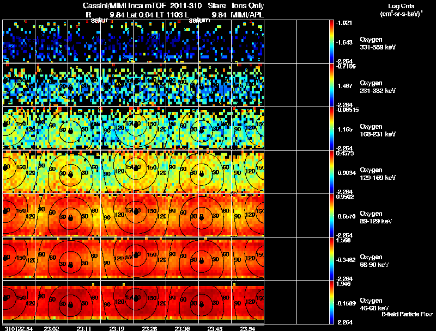This screenshot has width=436, height=331.
Task: Click the '-0.7106' colorbar value
Action: pyautogui.click(x=346, y=66)
